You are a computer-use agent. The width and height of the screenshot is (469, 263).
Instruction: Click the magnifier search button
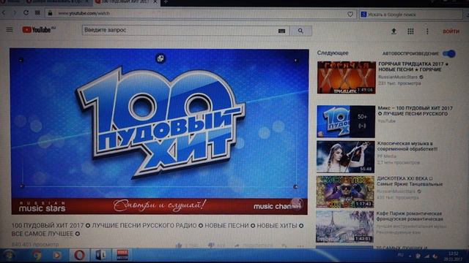(x=300, y=31)
